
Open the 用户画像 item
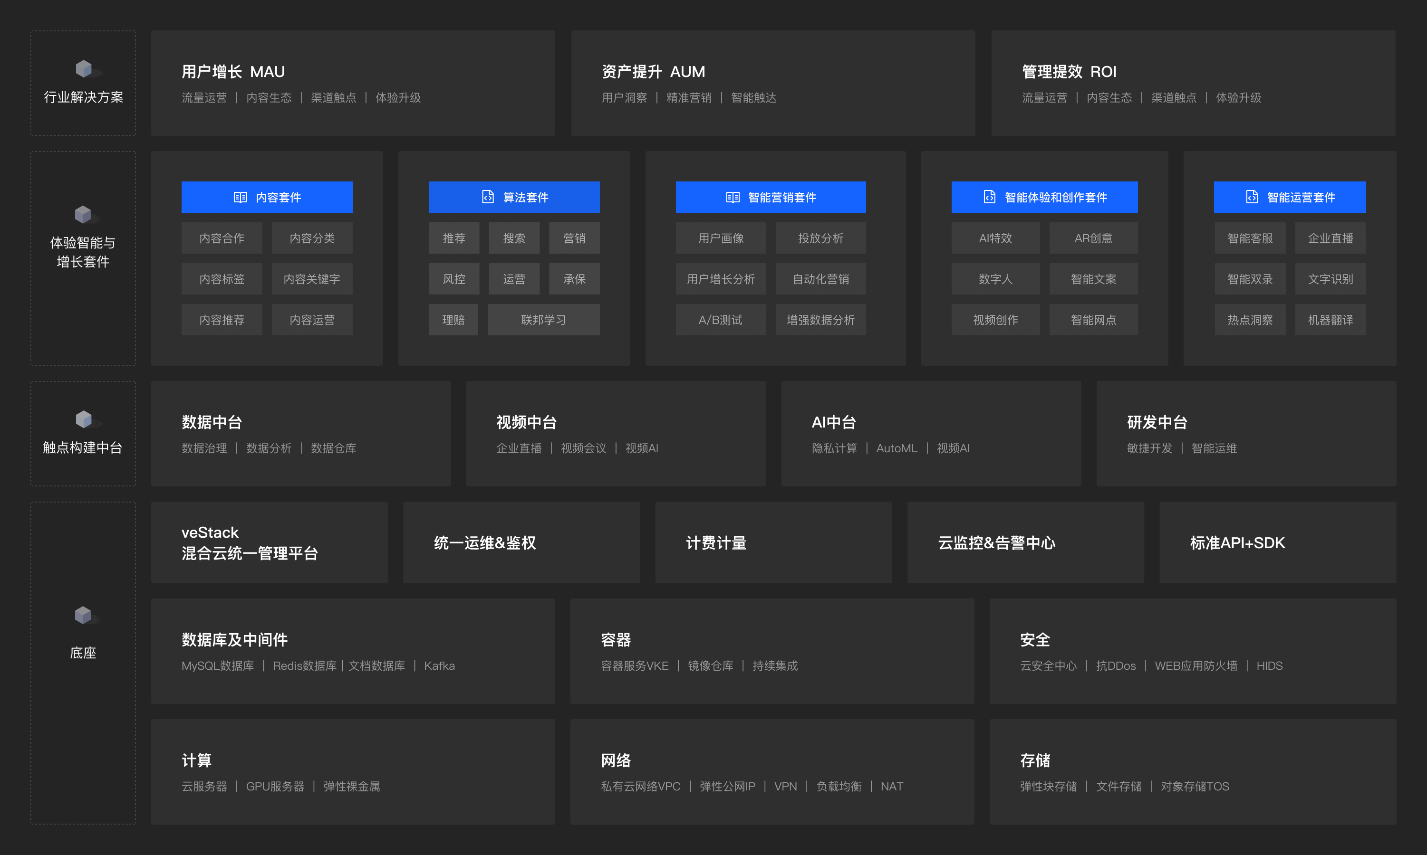tap(720, 238)
